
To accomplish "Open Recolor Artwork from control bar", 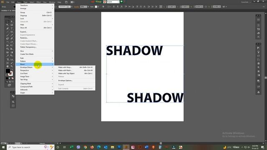I will [x=103, y=7].
